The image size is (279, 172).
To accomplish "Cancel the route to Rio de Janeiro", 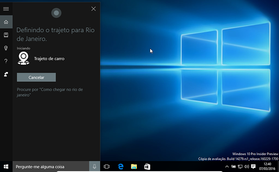I will click(x=36, y=77).
